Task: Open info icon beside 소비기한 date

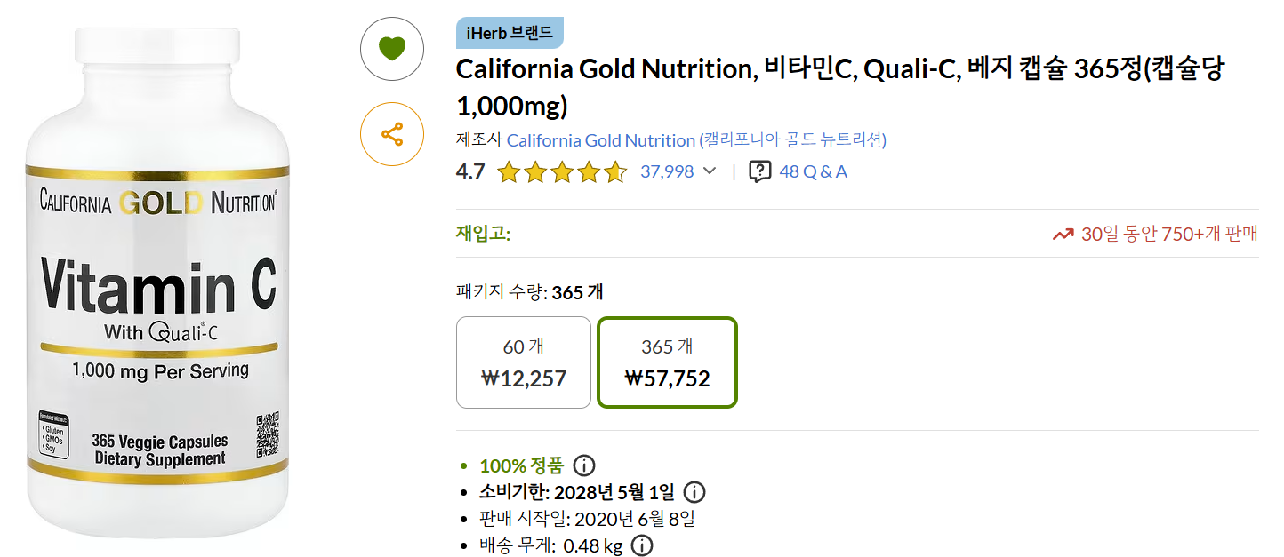Action: [x=694, y=492]
